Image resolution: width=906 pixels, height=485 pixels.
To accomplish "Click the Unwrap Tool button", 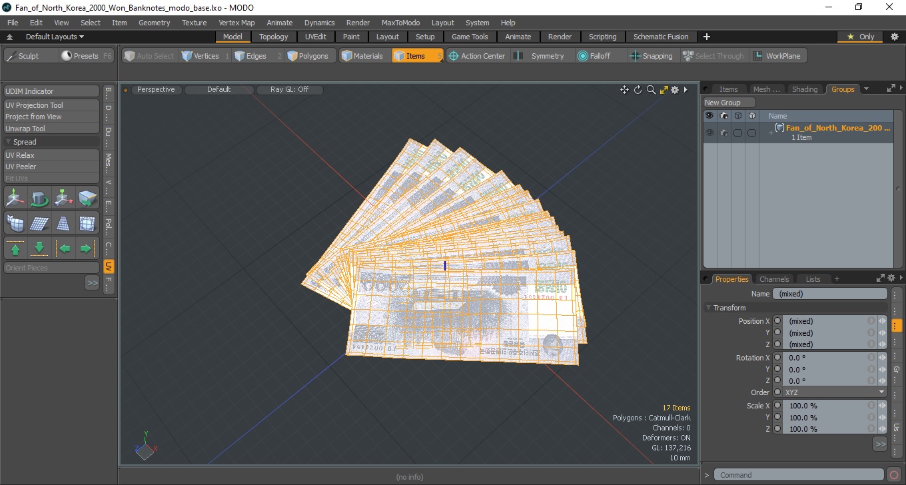I will click(x=52, y=129).
